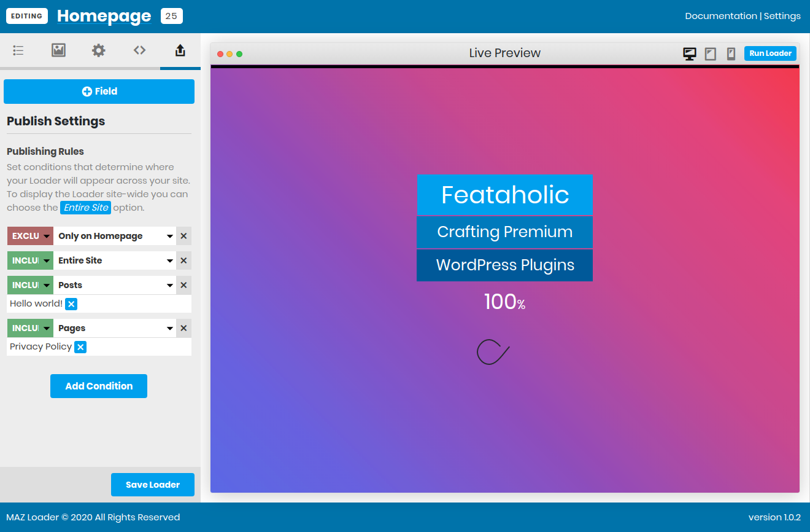Delete the Entire Site condition
Viewport: 810px width, 532px height.
[x=183, y=260]
